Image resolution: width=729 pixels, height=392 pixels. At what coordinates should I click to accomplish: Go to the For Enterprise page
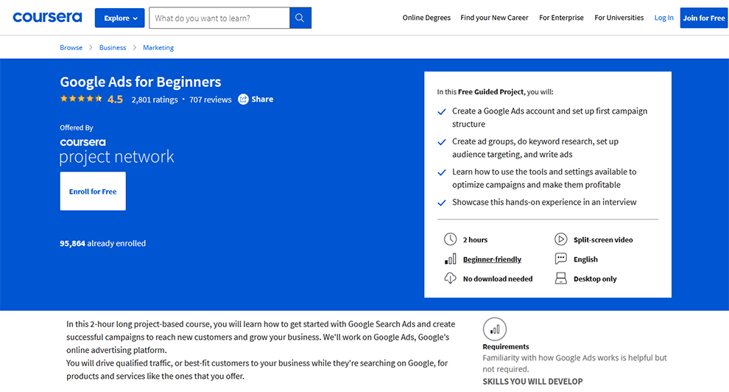click(561, 18)
